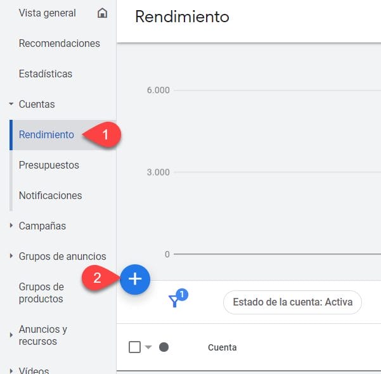Open Estadísticas in sidebar
Screen dimensions: 381x374
pos(46,74)
